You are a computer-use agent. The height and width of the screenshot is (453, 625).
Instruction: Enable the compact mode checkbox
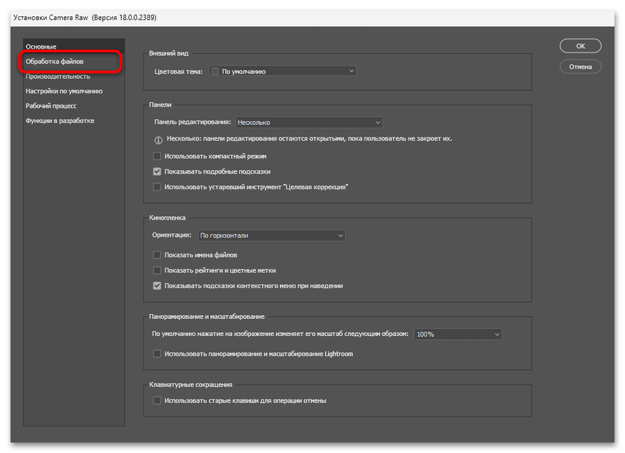pos(157,156)
